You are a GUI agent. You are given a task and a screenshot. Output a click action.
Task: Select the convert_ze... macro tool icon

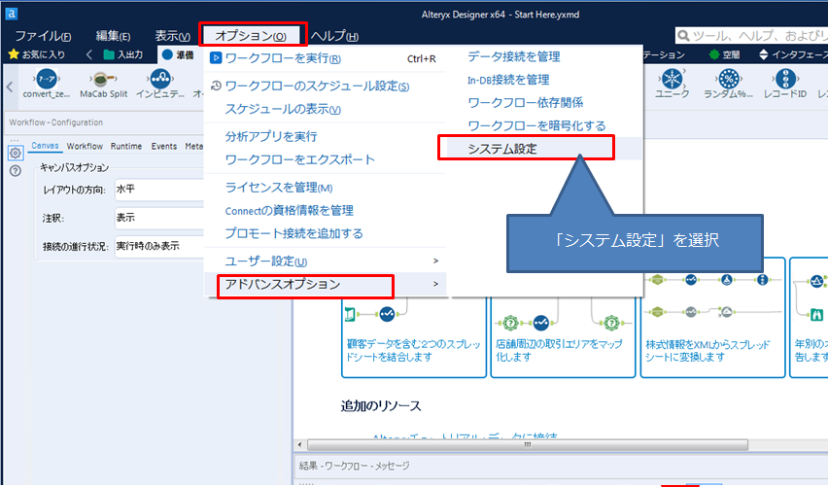47,79
